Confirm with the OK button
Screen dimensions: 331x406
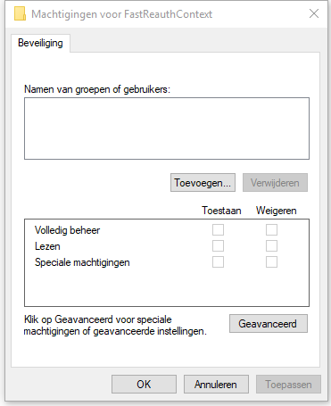tap(144, 385)
